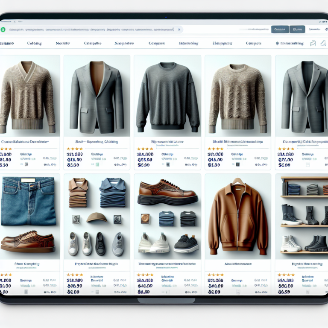
Task: Click the blue-gray button left of its darker twin
Action: click(280, 29)
